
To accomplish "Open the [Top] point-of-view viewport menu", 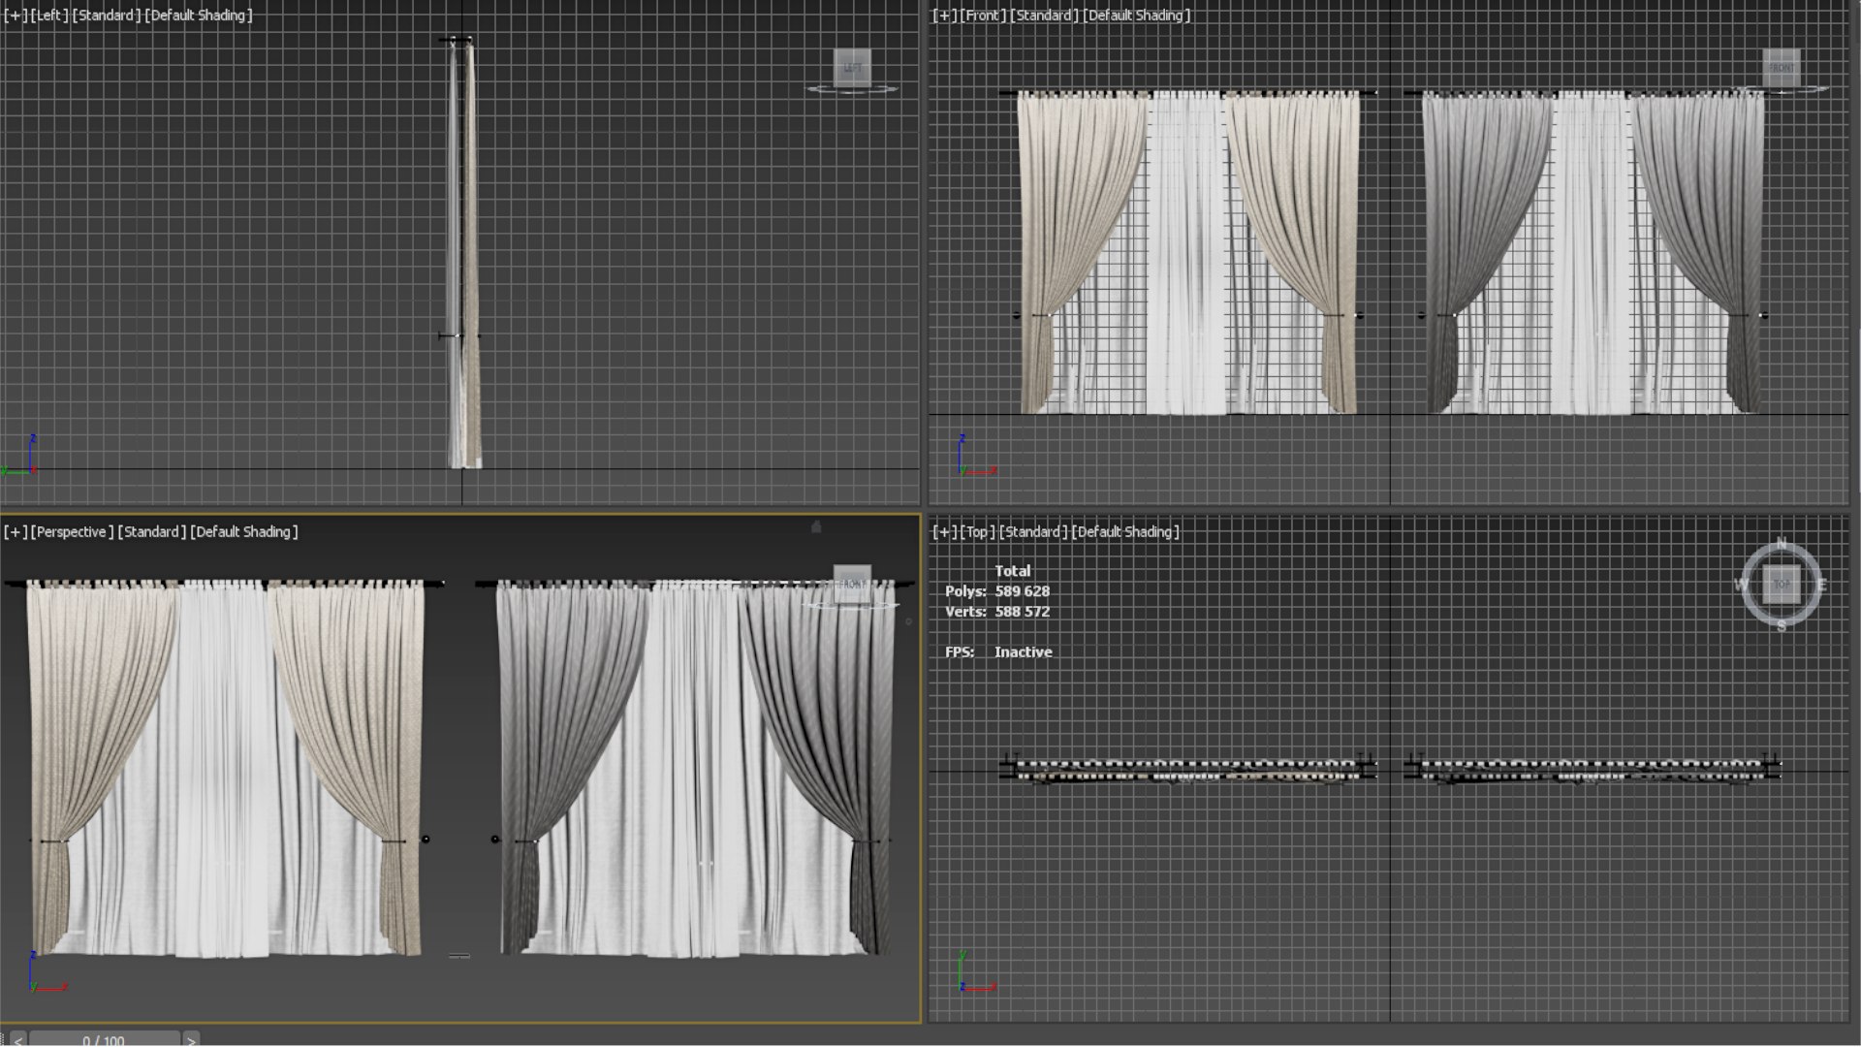I will 977,532.
